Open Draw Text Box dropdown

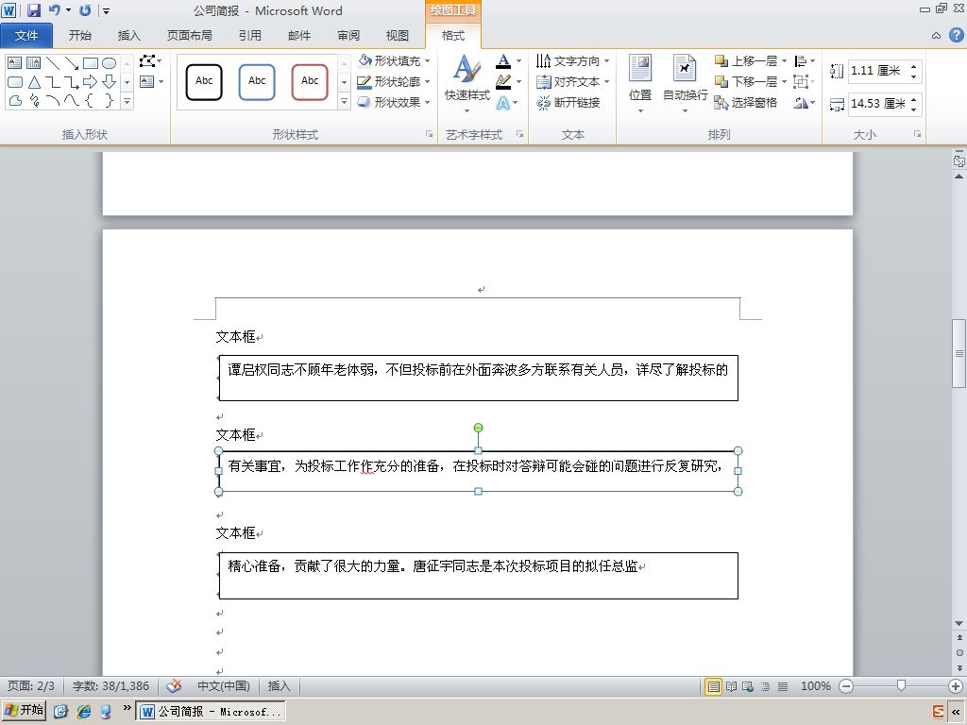160,81
